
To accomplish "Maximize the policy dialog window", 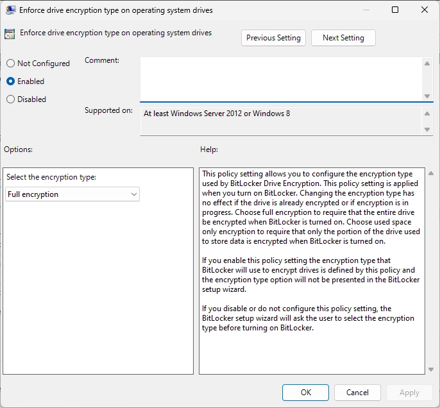I will (395, 10).
